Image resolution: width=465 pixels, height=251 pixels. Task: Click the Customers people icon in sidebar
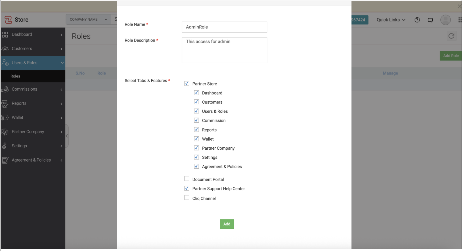point(5,49)
